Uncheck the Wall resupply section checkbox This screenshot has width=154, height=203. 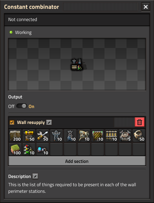tap(12, 122)
